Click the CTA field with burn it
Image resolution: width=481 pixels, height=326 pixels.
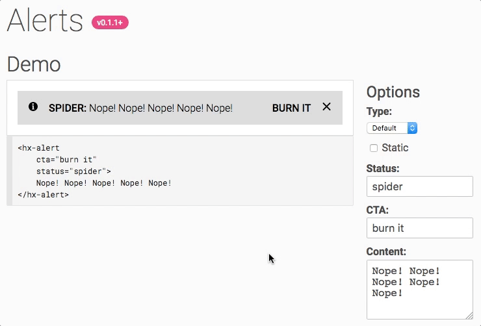(x=419, y=228)
